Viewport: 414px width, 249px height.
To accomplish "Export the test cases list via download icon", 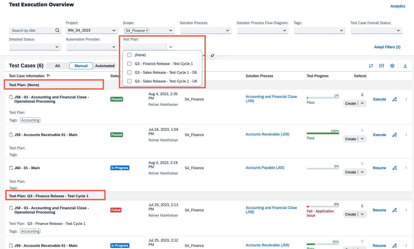I will [405, 65].
